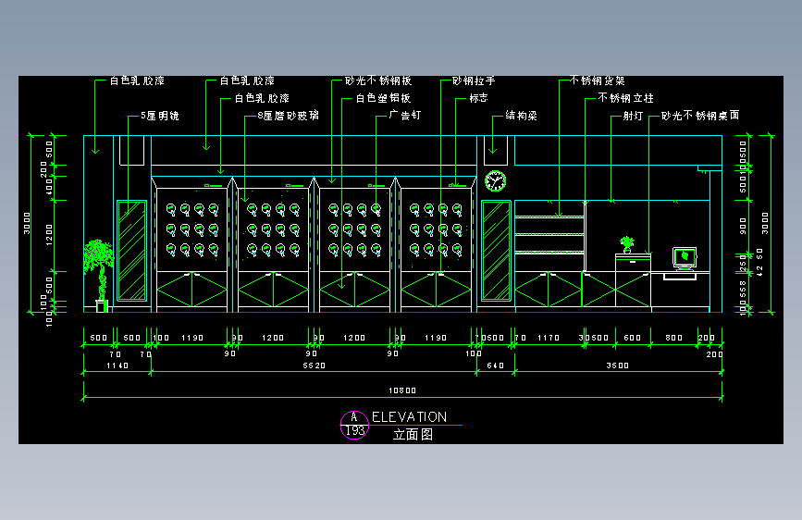Click the 900 height dimension on right
Screen dimensions: 802x520
tap(743, 226)
